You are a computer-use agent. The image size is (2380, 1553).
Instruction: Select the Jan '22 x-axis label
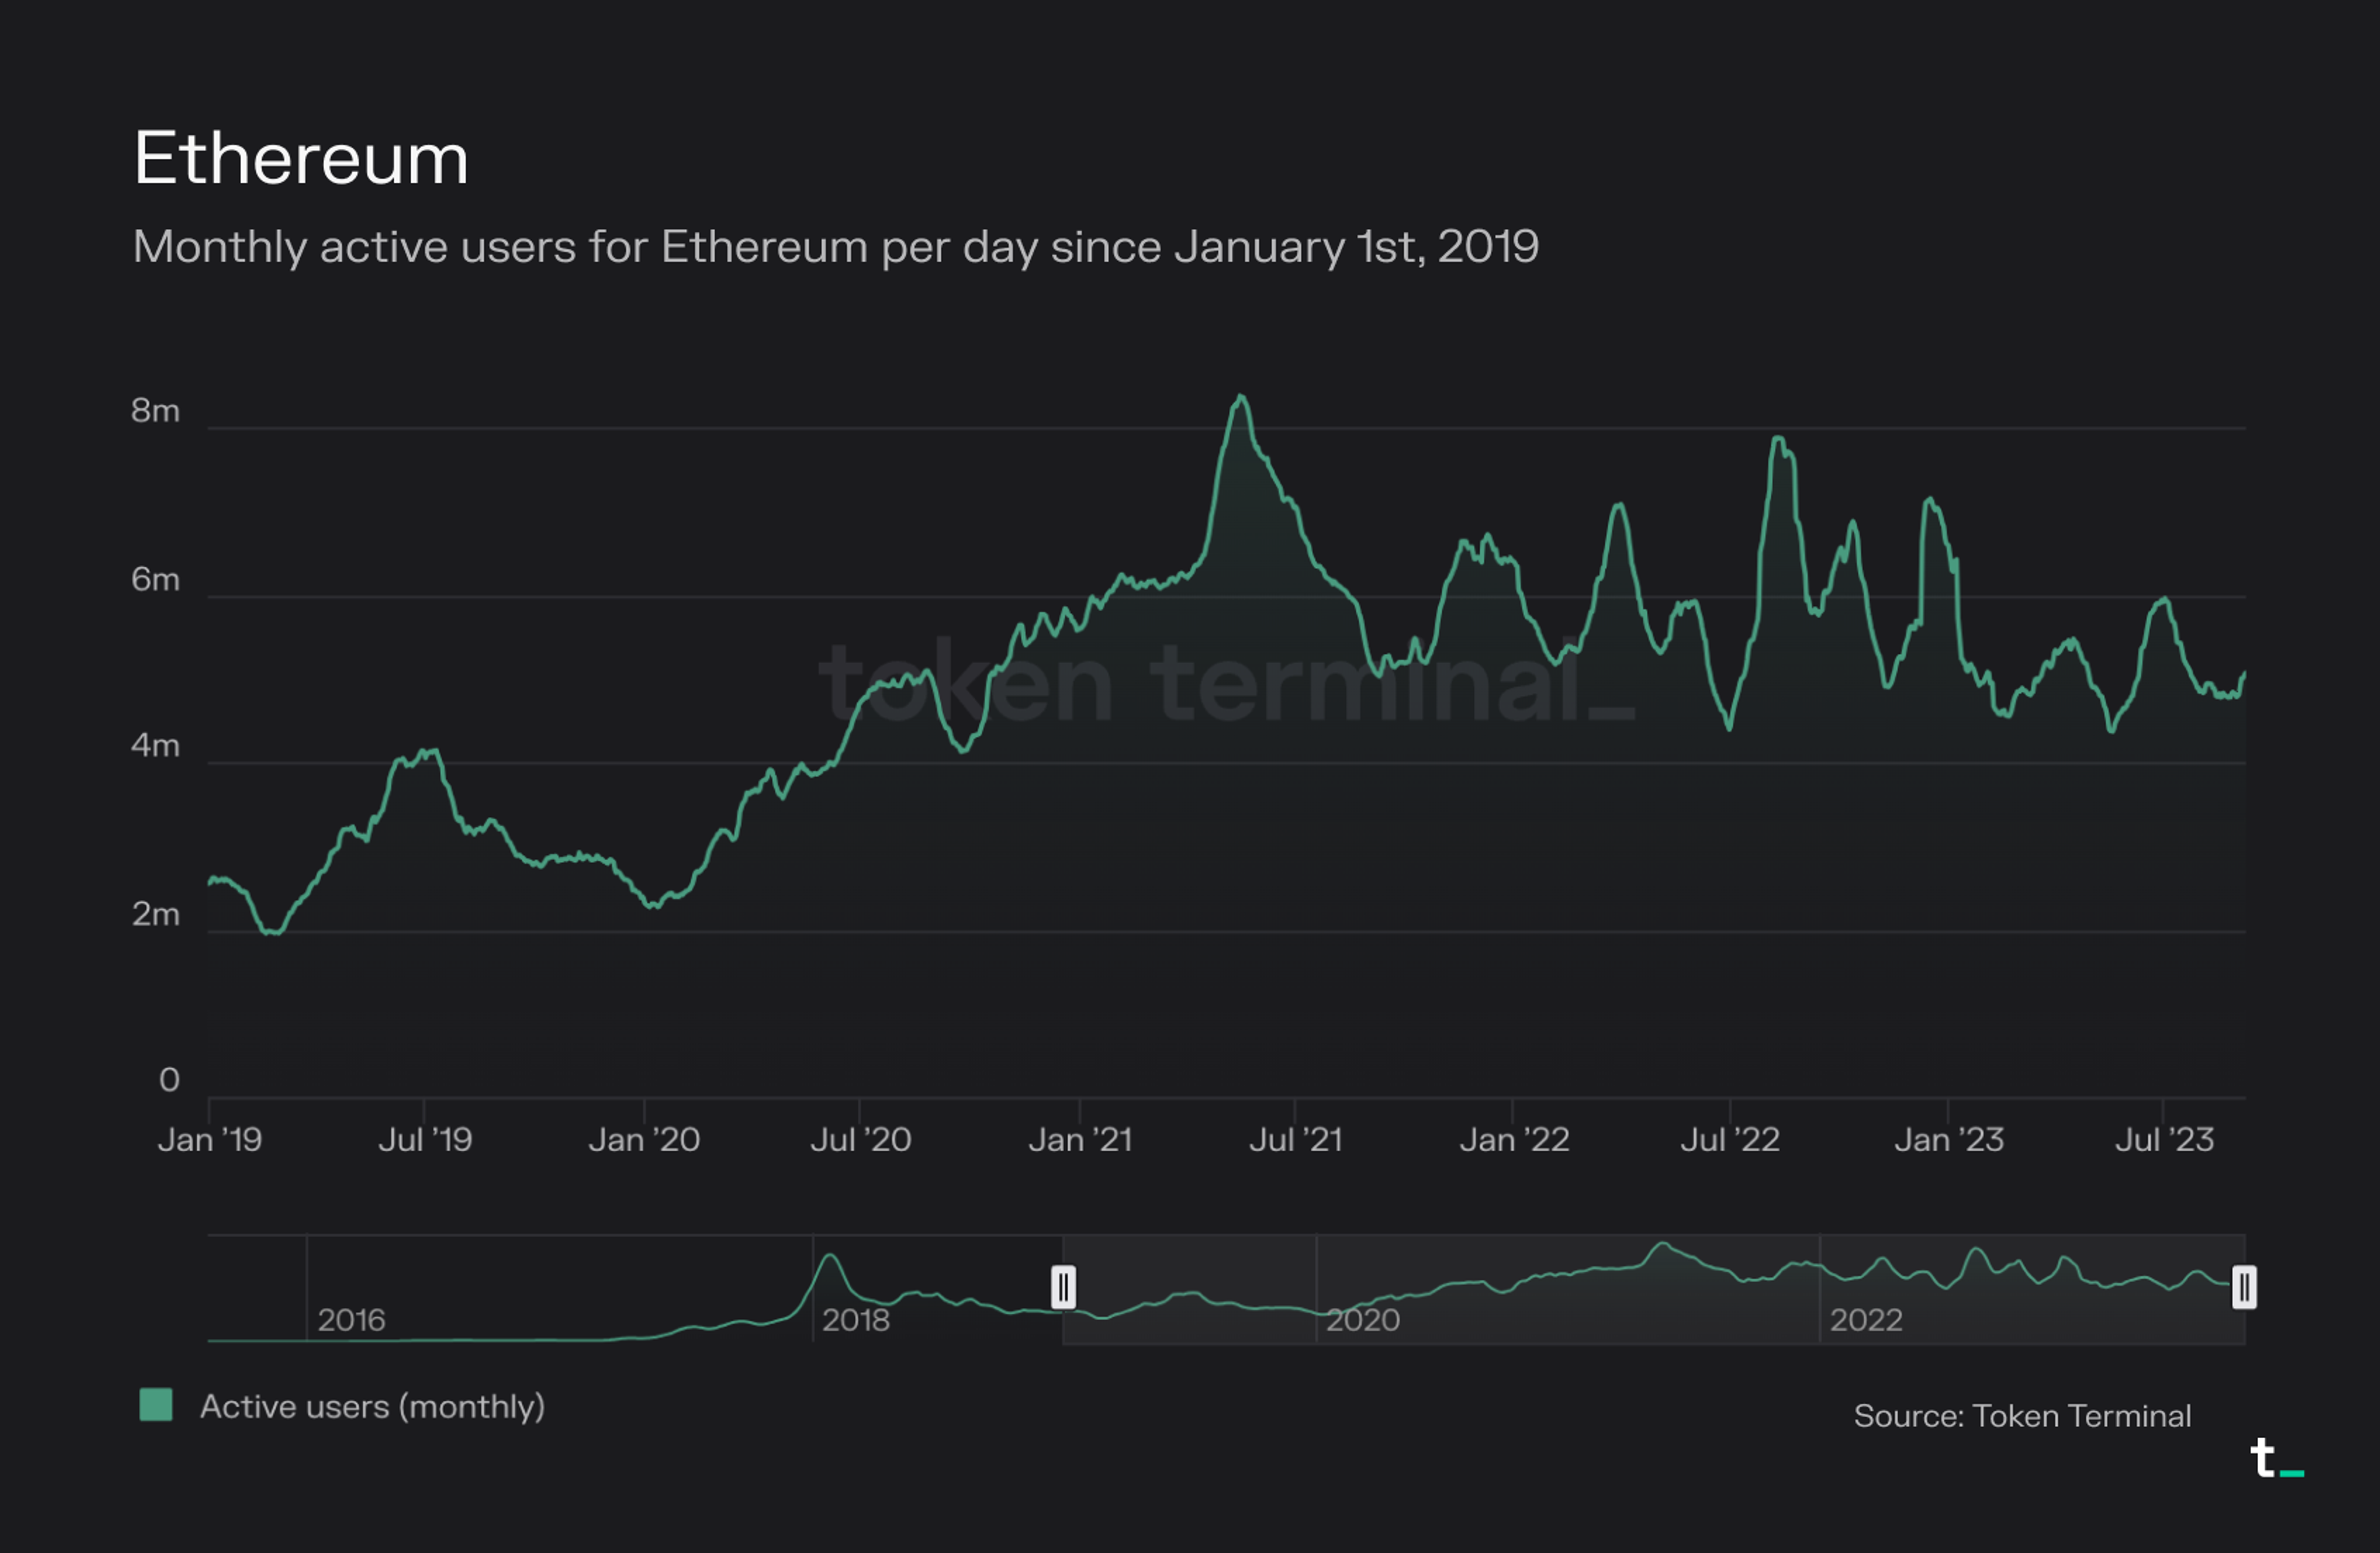1514,1140
